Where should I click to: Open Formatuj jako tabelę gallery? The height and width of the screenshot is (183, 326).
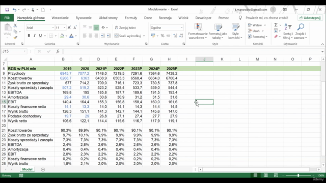click(218, 31)
